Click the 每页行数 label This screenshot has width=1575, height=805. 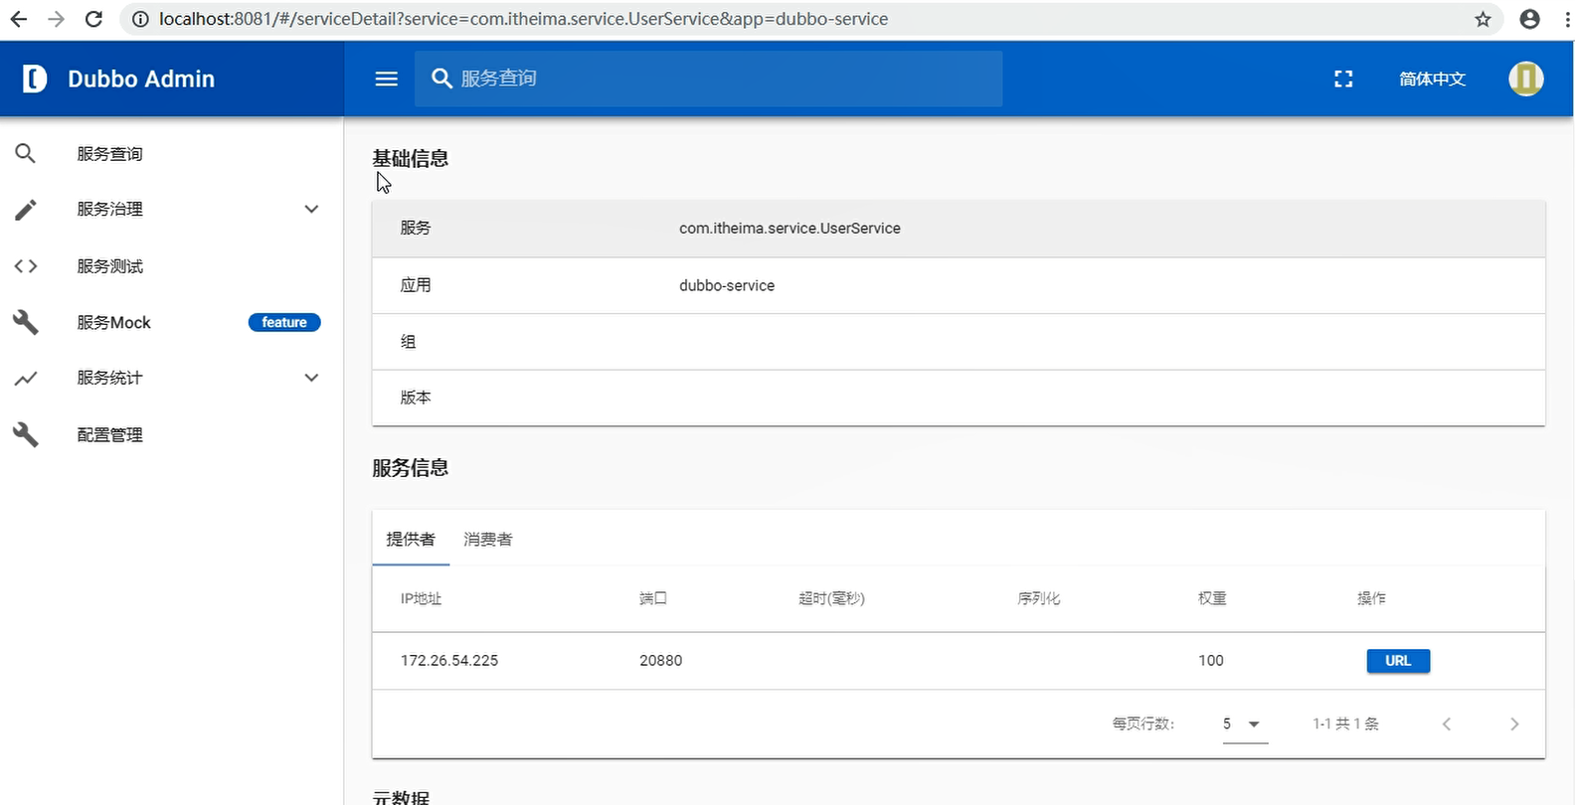(x=1143, y=724)
